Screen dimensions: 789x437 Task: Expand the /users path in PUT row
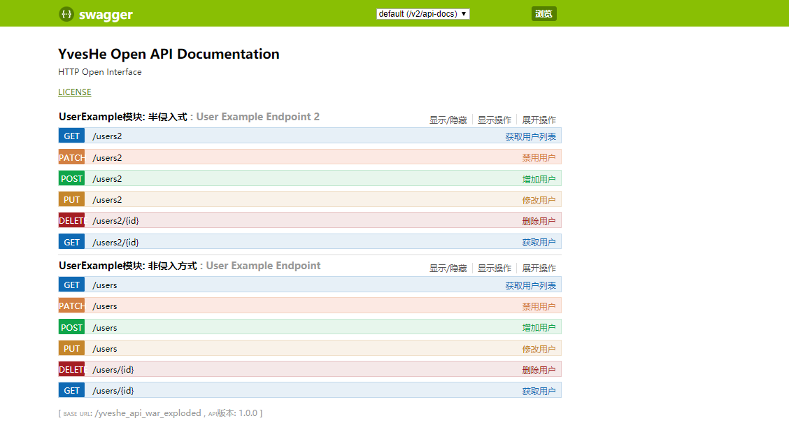105,349
